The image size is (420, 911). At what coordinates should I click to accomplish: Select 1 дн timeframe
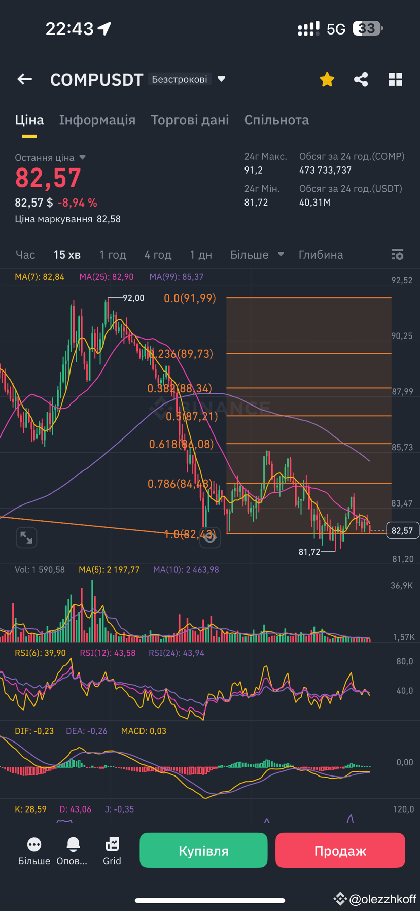pyautogui.click(x=201, y=255)
